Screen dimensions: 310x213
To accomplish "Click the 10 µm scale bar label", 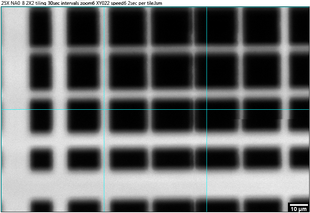I will [298, 209].
